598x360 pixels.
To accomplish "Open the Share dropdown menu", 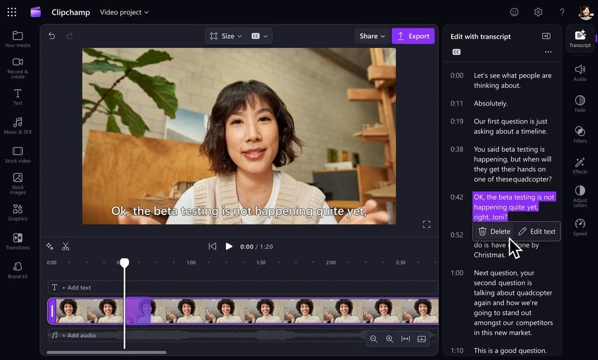I will (372, 36).
